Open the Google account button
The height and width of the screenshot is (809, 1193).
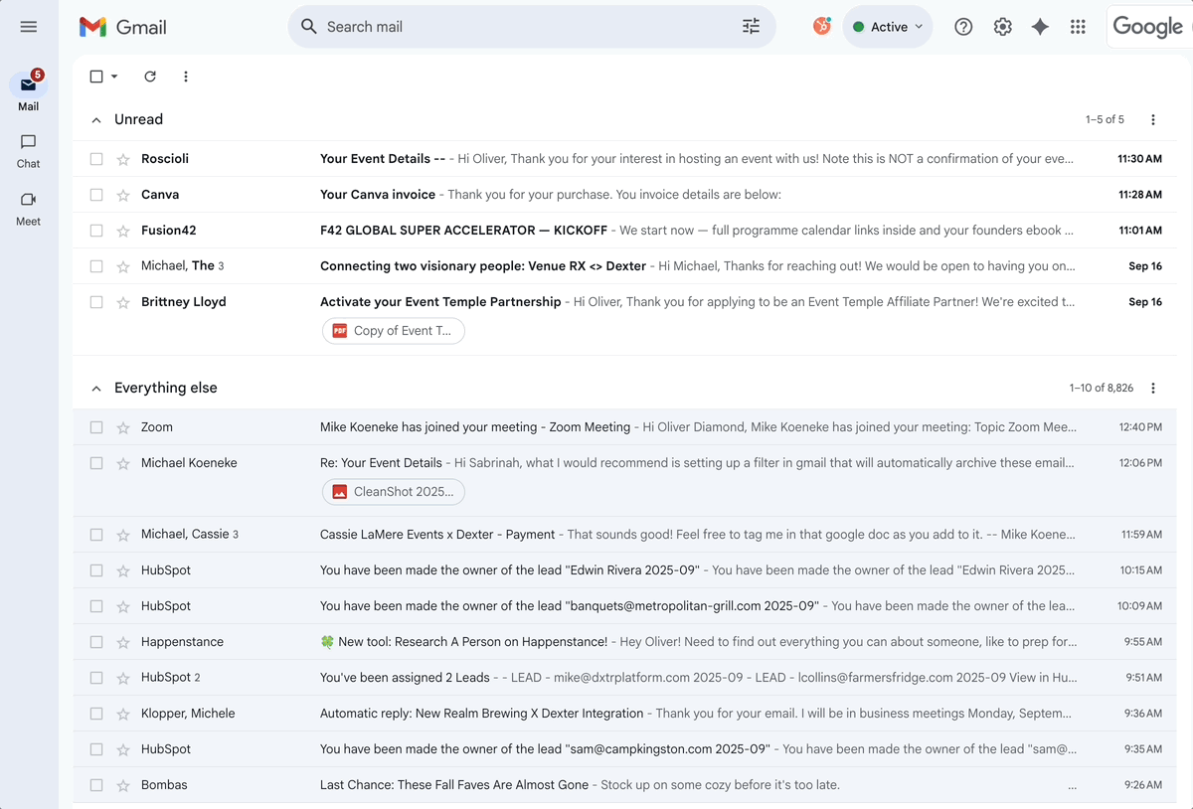point(1148,27)
